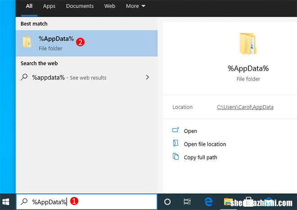Screen dimensions: 297x210
Task: Launch Microsoft Edge from the taskbar
Action: point(208,201)
